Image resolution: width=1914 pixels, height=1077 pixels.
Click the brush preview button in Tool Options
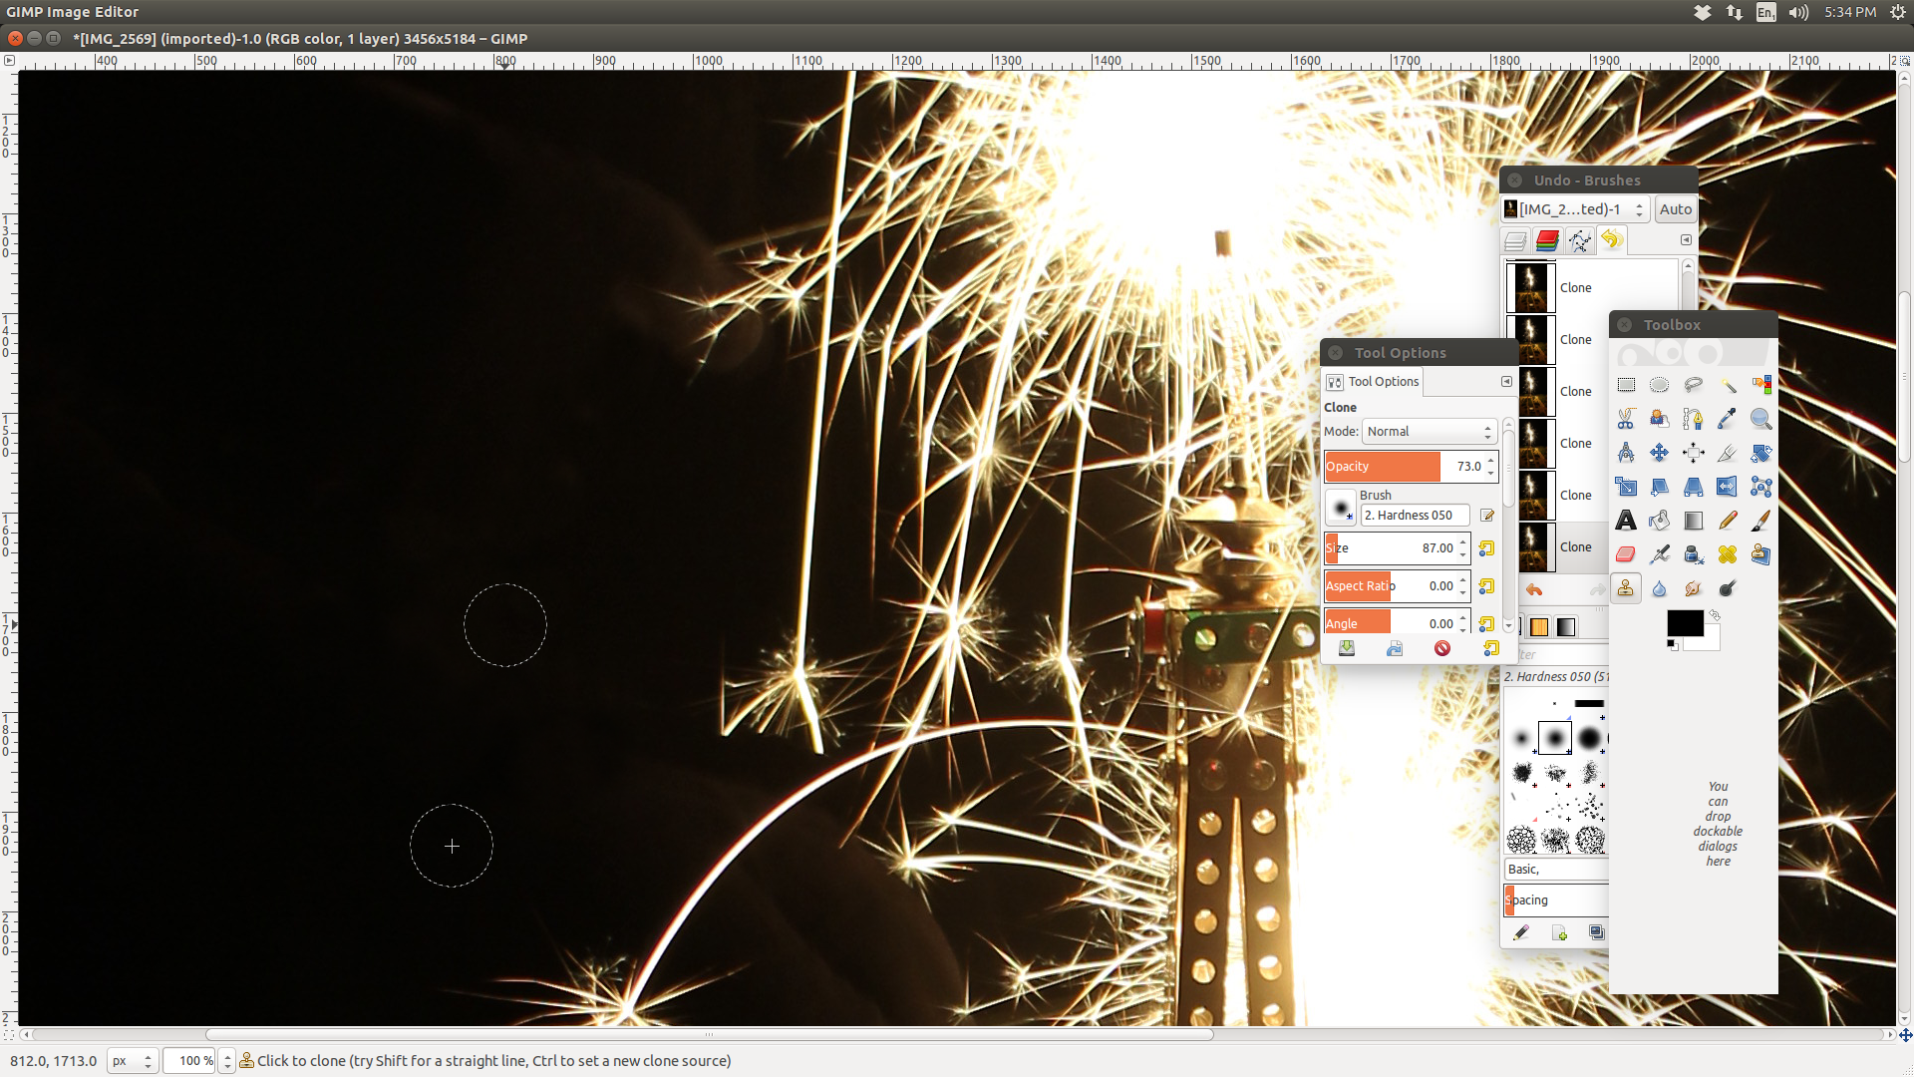click(x=1340, y=508)
